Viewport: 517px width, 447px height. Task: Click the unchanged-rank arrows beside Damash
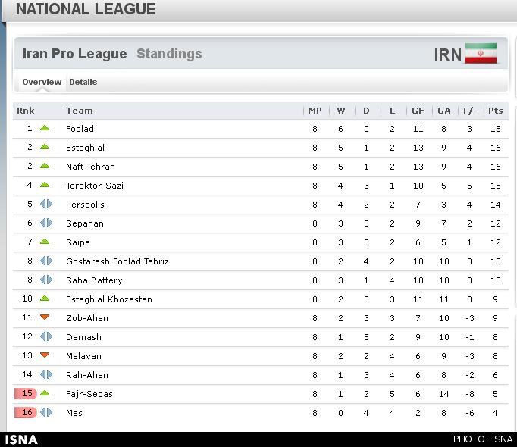45,337
